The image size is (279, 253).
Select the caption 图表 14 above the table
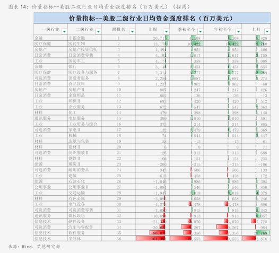click(x=99, y=7)
